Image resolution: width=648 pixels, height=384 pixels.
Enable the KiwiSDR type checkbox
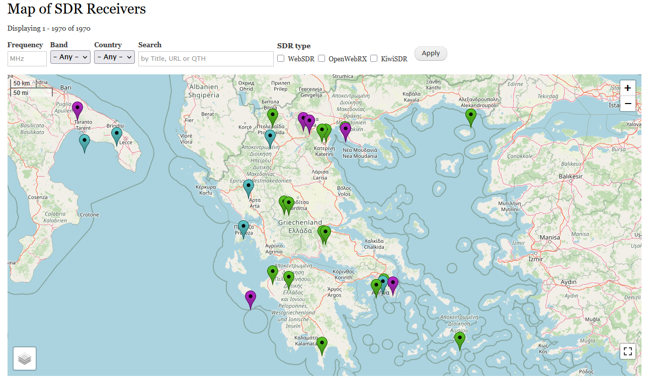374,58
